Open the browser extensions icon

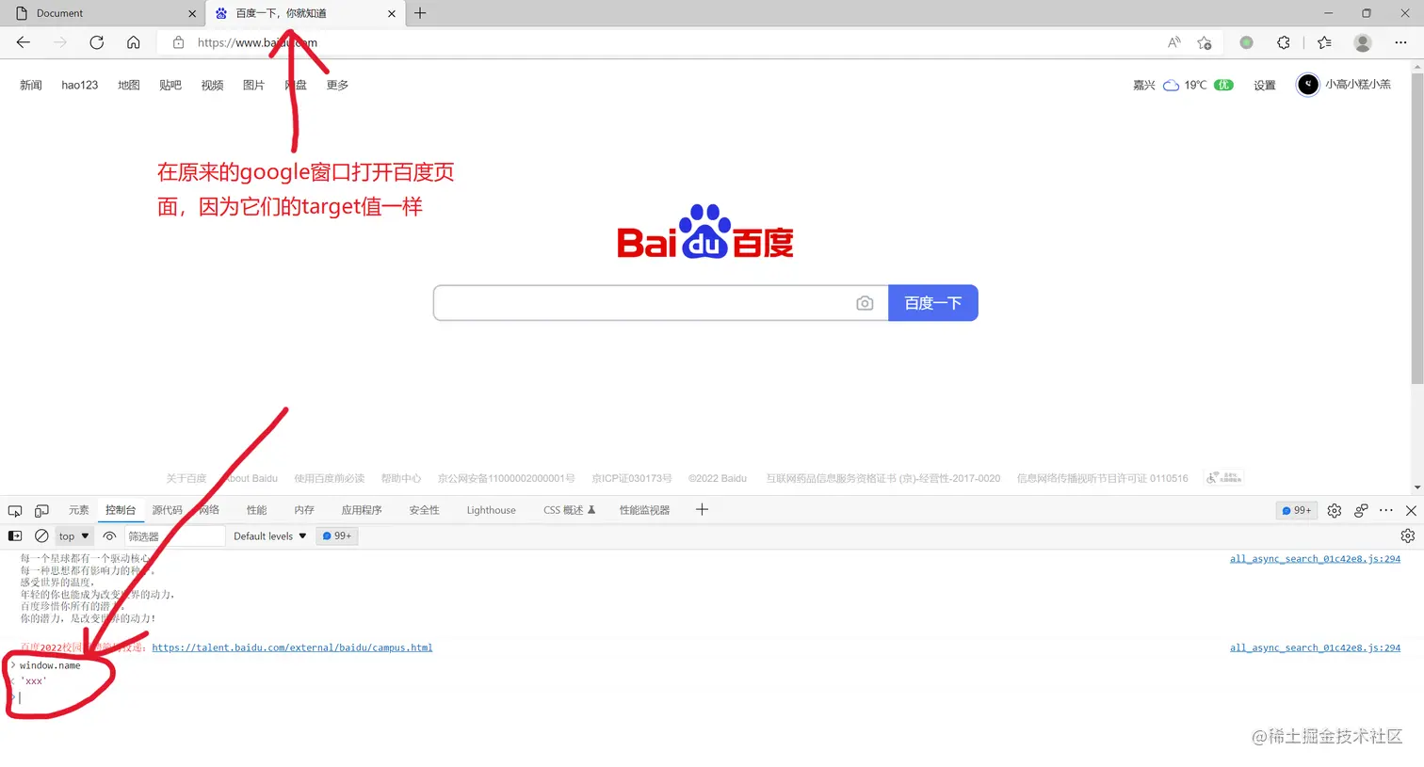click(1284, 42)
